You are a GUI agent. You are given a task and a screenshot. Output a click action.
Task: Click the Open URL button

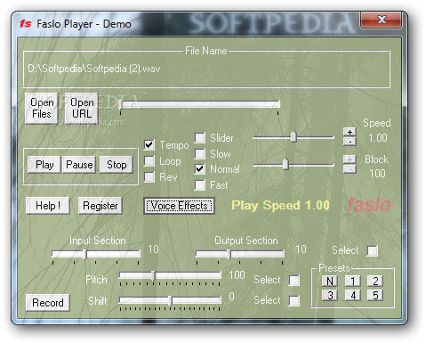(82, 108)
